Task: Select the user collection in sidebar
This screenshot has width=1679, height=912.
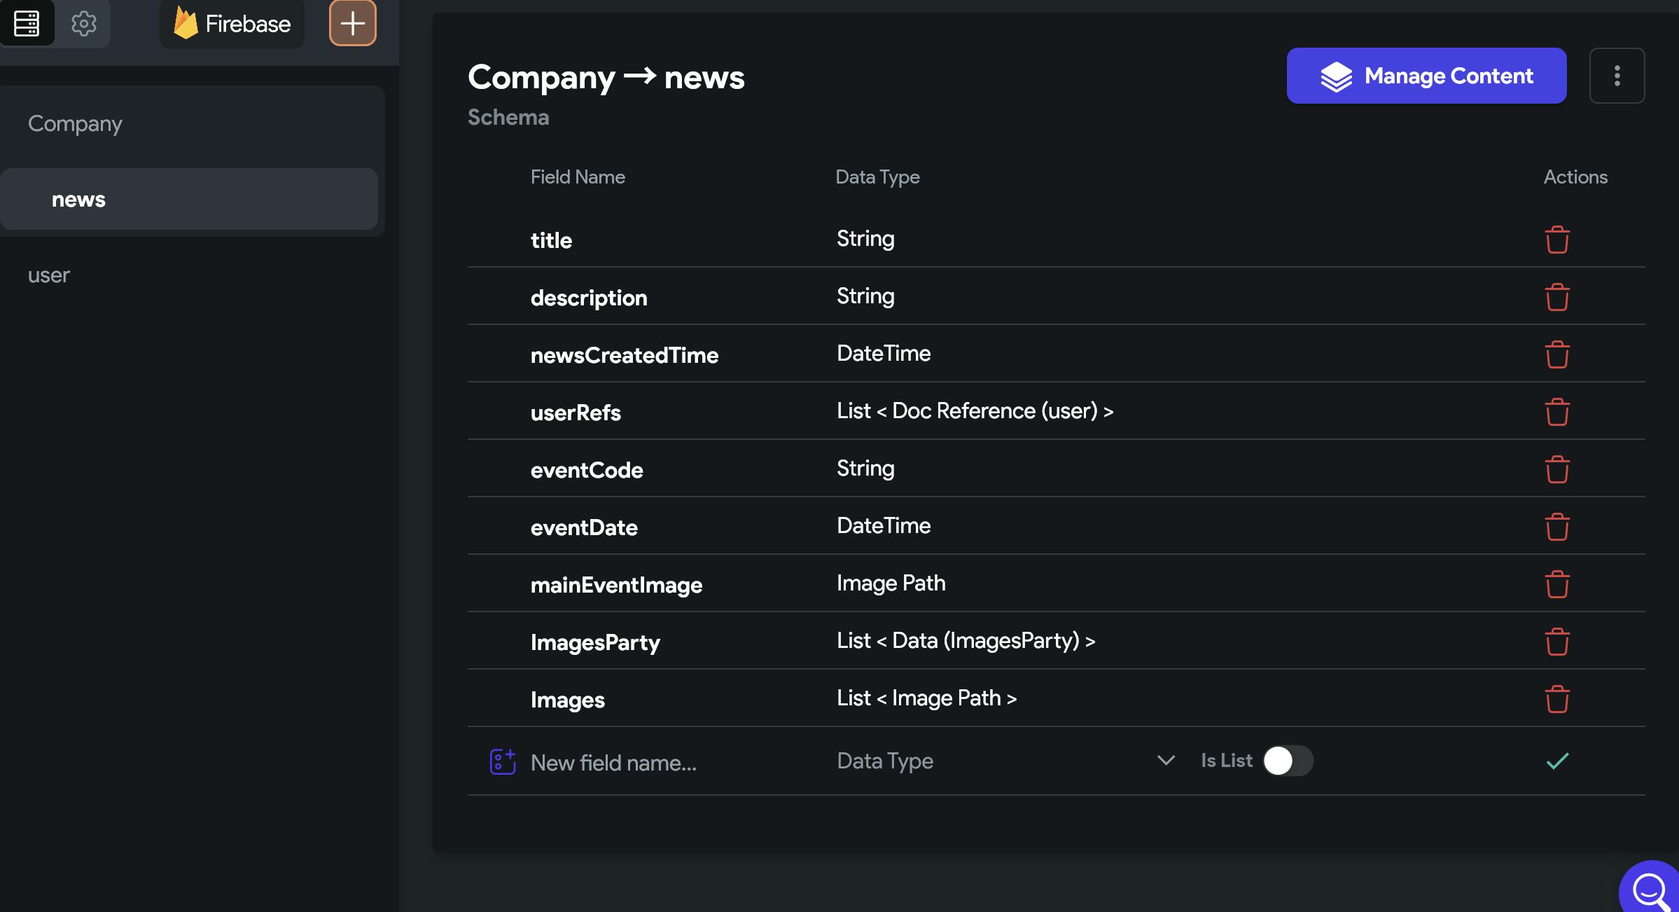Action: (49, 275)
